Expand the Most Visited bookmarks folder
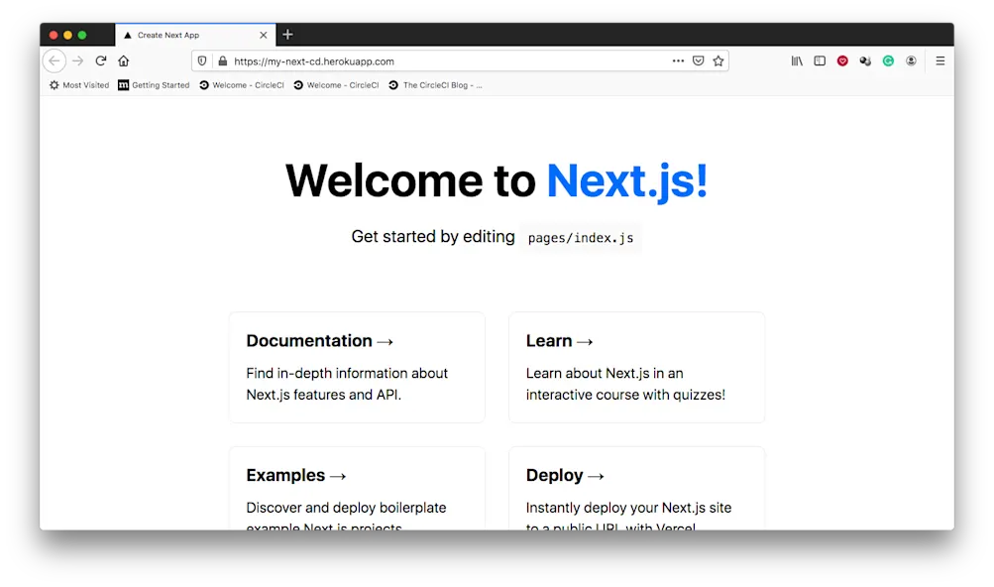The height and width of the screenshot is (587, 994). pos(77,85)
